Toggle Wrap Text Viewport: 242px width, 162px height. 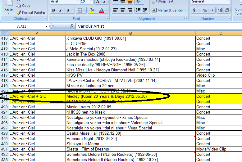(x=163, y=2)
